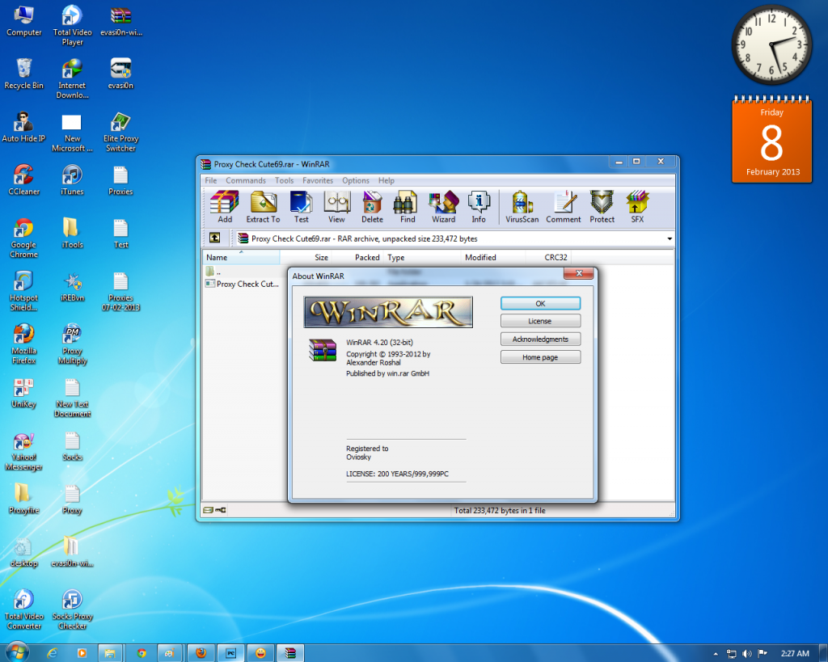Sort by the CRC32 column header
The image size is (828, 662).
tap(549, 257)
